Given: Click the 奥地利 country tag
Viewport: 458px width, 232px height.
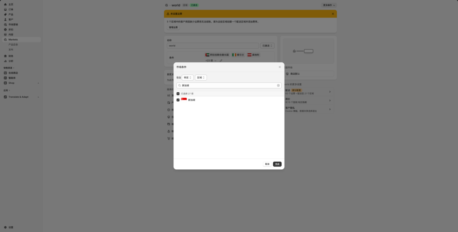Looking at the screenshot, I should tap(253, 55).
